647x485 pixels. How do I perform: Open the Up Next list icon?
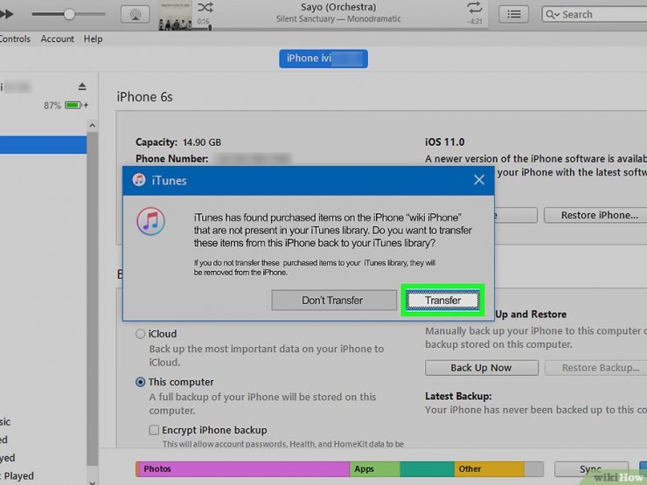(x=513, y=15)
